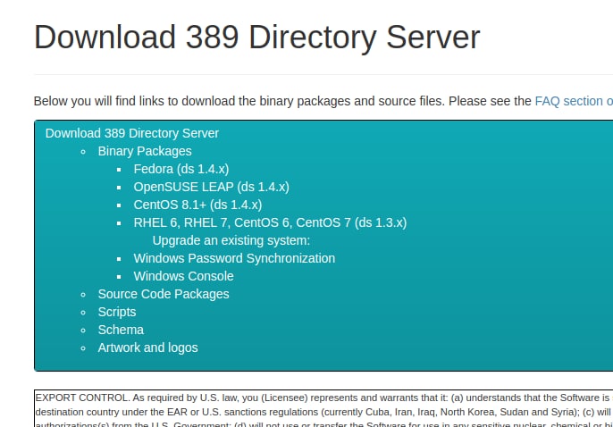
Task: Click the teal box title 'Download 389 Directory Server'
Action: 131,133
